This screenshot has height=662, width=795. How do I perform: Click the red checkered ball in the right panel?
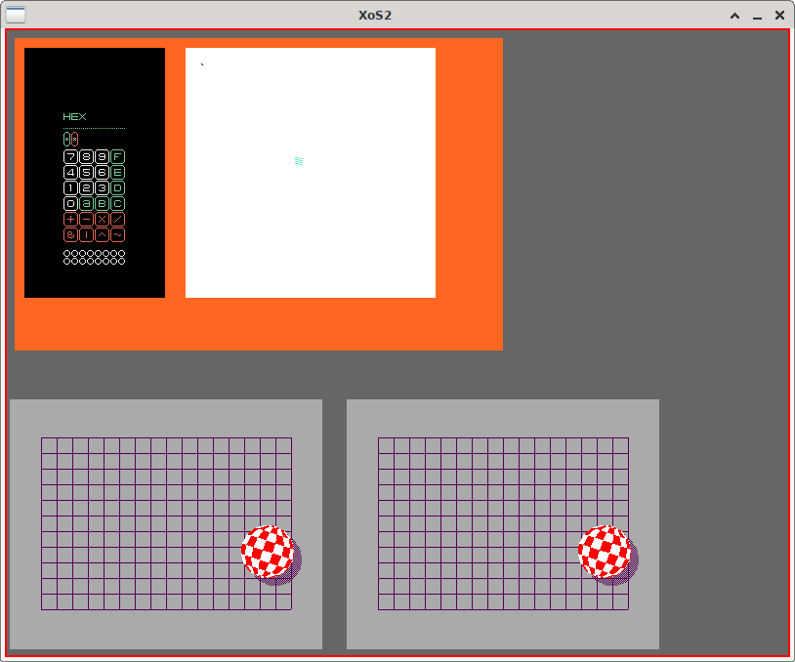pyautogui.click(x=605, y=551)
